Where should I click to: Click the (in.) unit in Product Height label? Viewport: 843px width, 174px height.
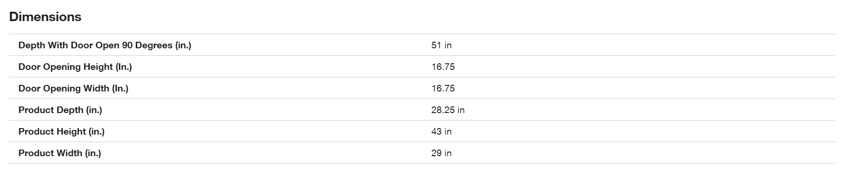tap(97, 132)
